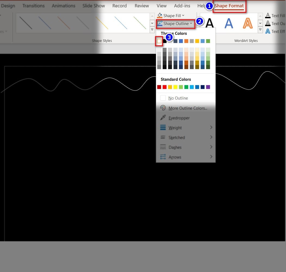Screen dimensions: 286x272
Task: Pick the white theme color swatch
Action: click(x=159, y=41)
